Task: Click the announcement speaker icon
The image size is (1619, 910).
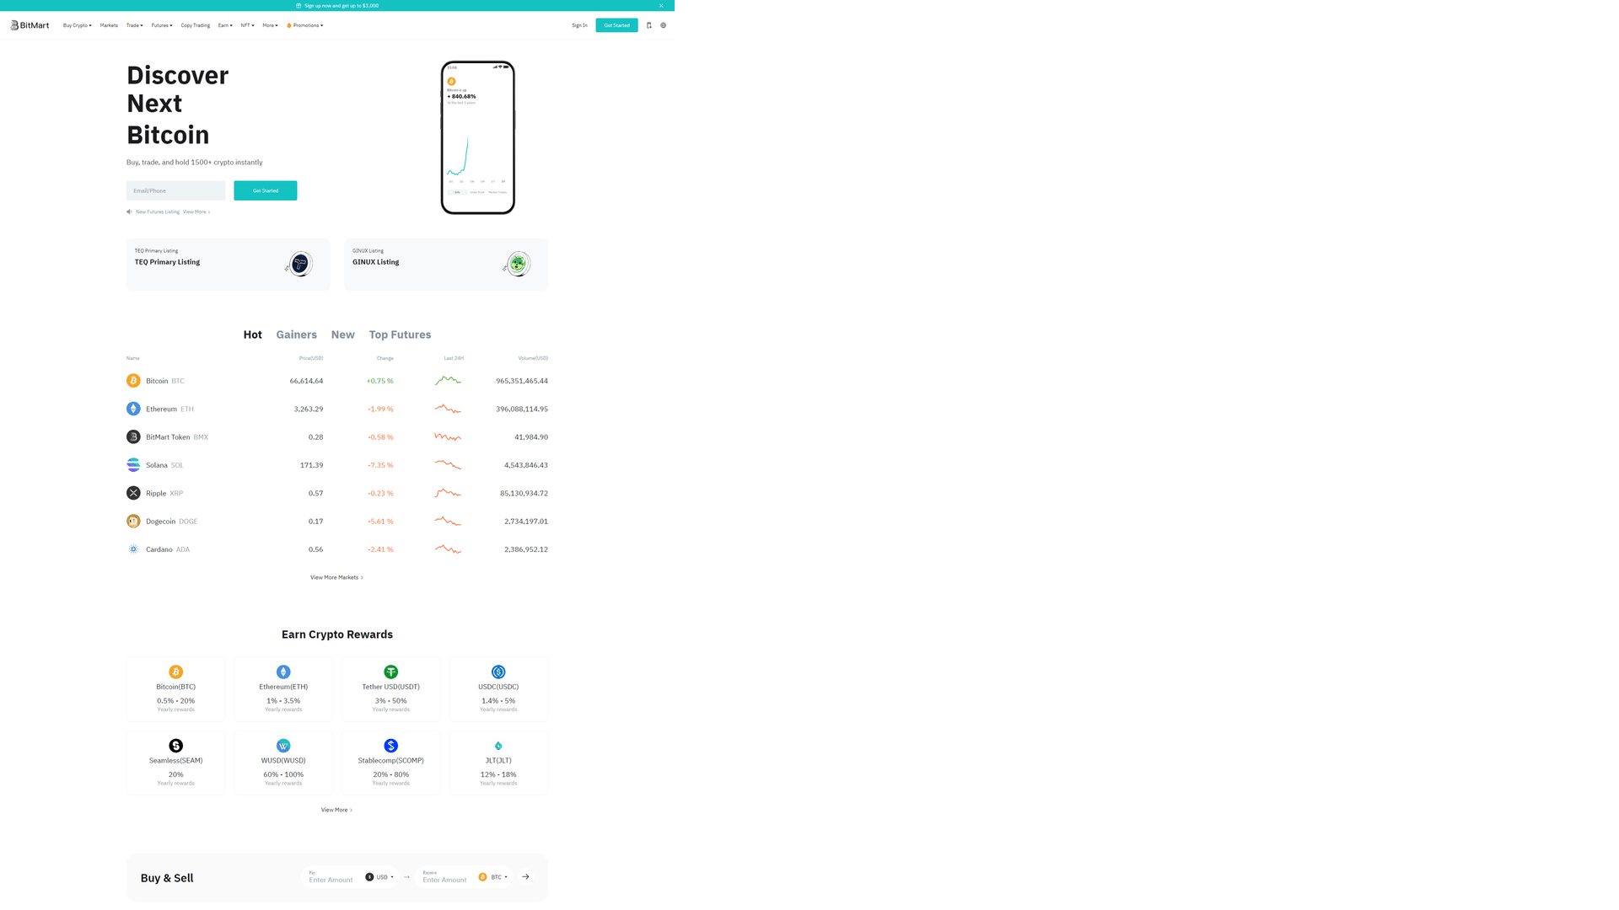Action: pyautogui.click(x=129, y=211)
